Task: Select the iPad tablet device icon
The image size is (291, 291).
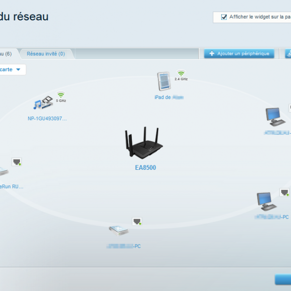Action: point(165,81)
